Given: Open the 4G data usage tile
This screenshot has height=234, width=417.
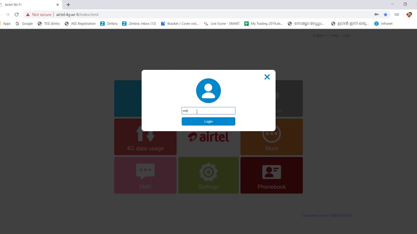Looking at the screenshot, I should [x=145, y=137].
